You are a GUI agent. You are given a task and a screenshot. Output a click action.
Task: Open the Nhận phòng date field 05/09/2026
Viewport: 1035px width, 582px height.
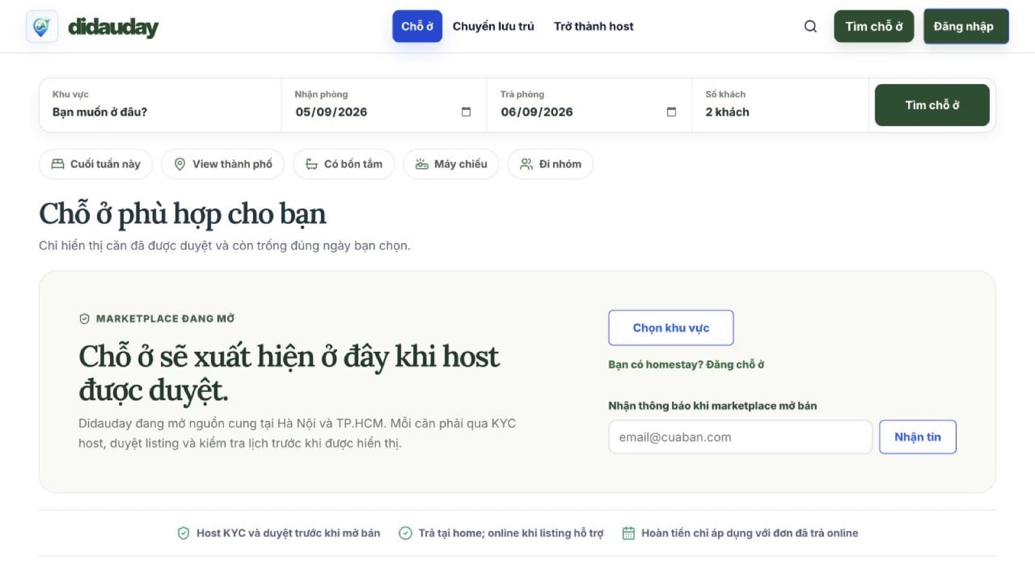tap(384, 105)
